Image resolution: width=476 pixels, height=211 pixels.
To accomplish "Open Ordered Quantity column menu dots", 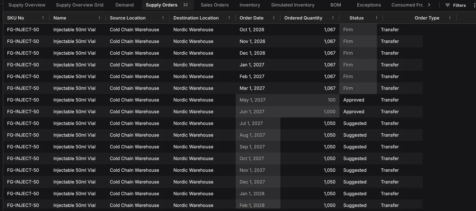I will (333, 18).
